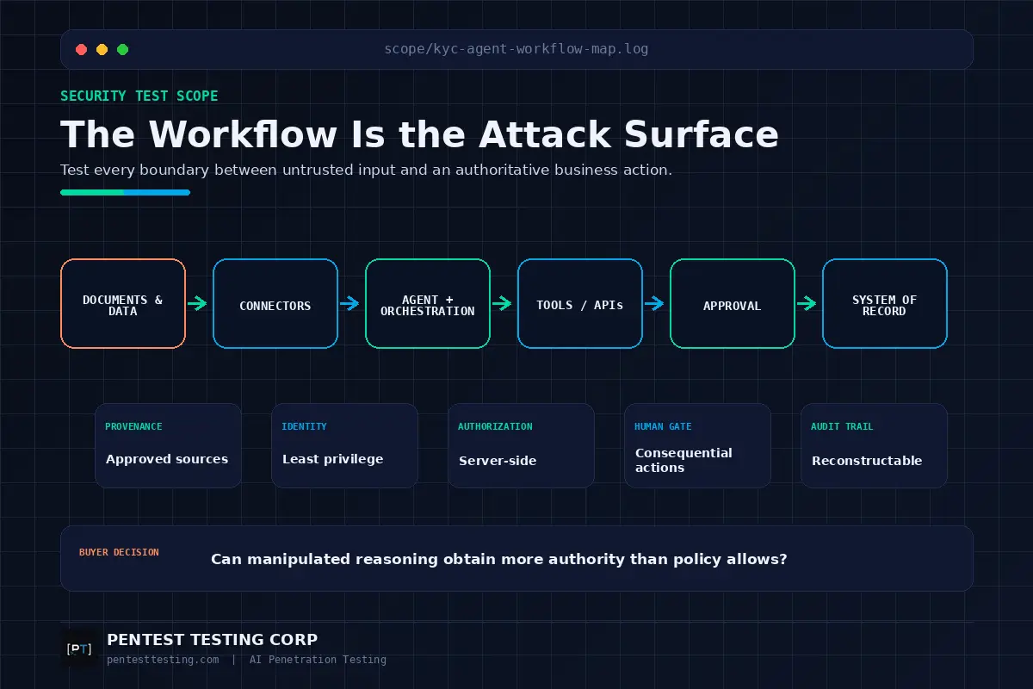Select the scope/kyc-agent-workflow-map.log title text
Image resolution: width=1033 pixels, height=689 pixels.
point(516,49)
